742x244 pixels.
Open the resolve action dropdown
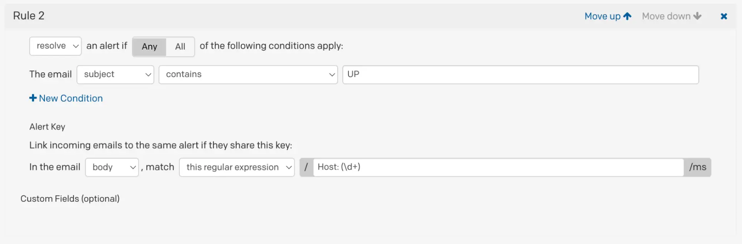pos(55,46)
